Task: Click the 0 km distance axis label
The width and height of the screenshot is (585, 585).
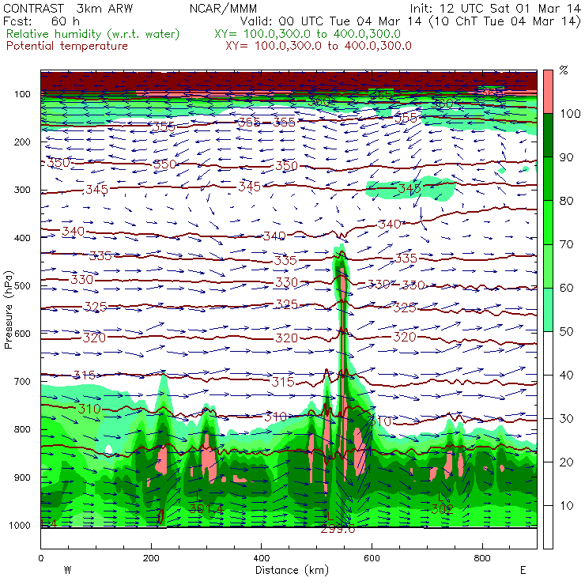Action: pos(40,558)
